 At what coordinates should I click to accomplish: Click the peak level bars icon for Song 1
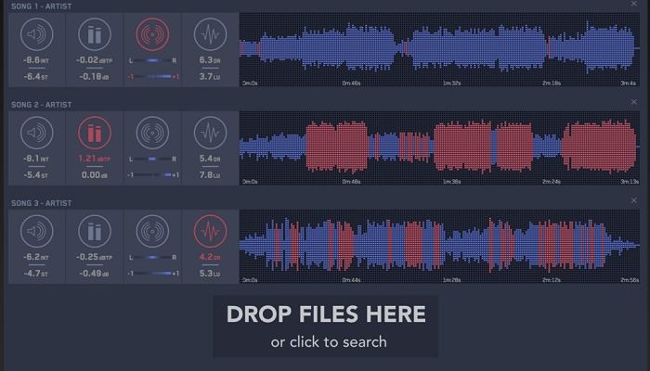point(95,35)
